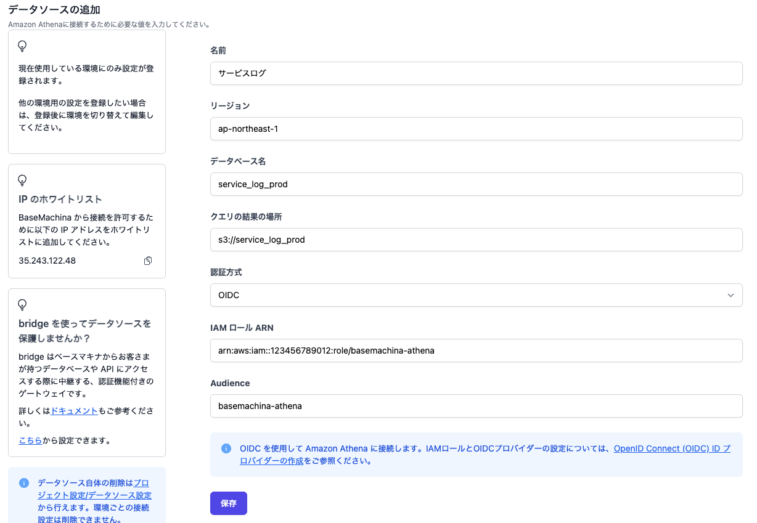Click the info icon in the OIDC notice
The image size is (757, 523).
coord(226,448)
